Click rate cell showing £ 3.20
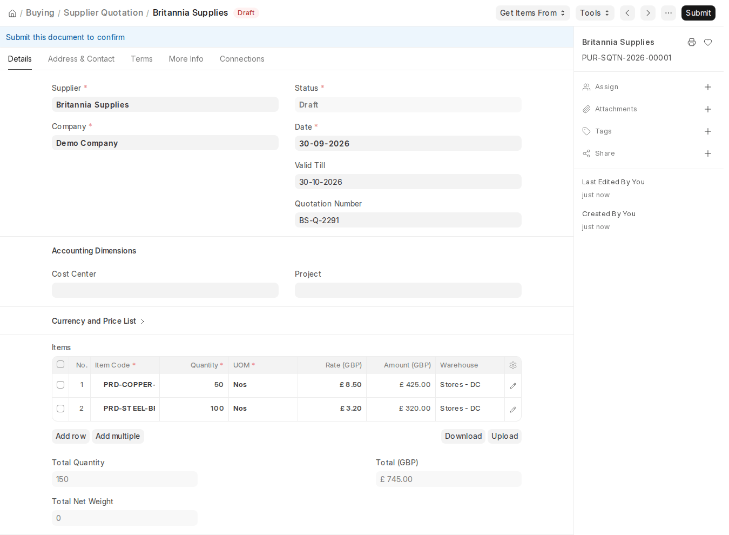The image size is (729, 535). point(332,409)
